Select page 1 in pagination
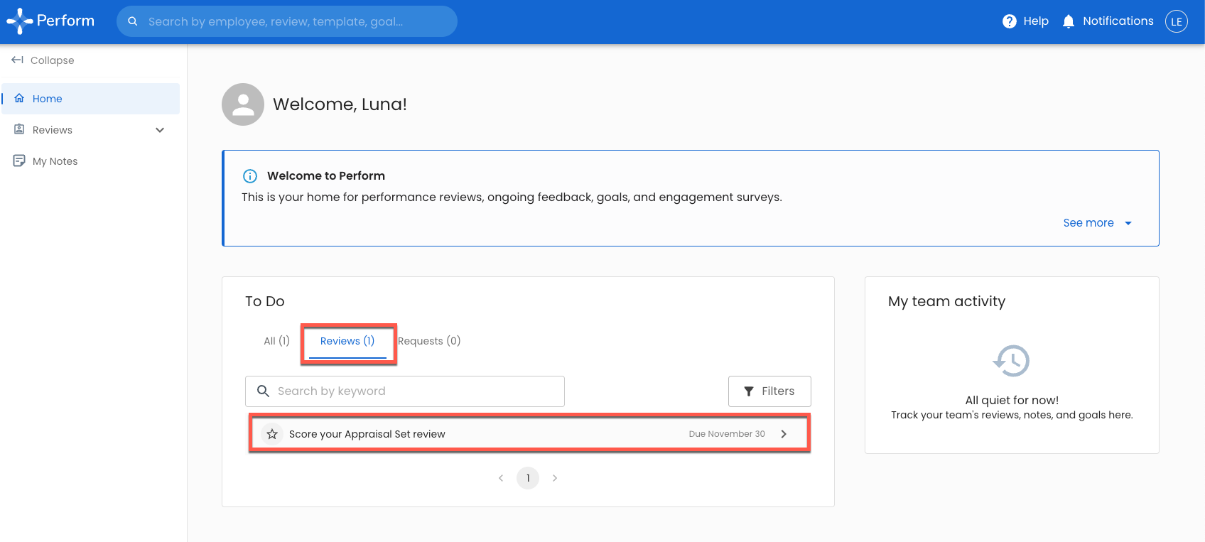Viewport: 1205px width, 542px height. click(x=528, y=478)
